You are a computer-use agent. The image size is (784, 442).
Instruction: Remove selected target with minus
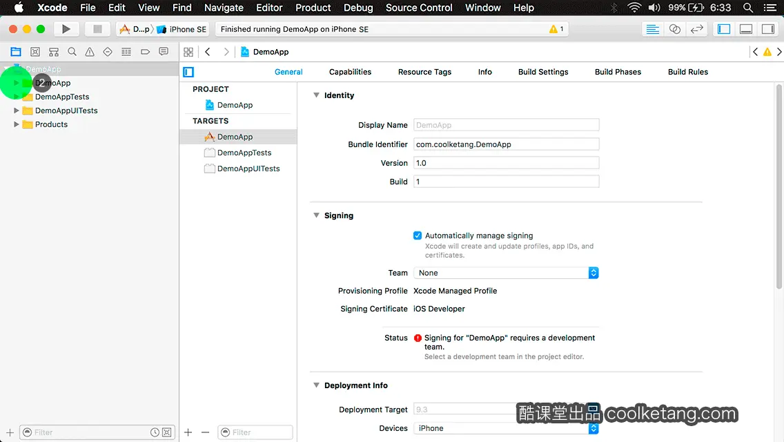(205, 432)
